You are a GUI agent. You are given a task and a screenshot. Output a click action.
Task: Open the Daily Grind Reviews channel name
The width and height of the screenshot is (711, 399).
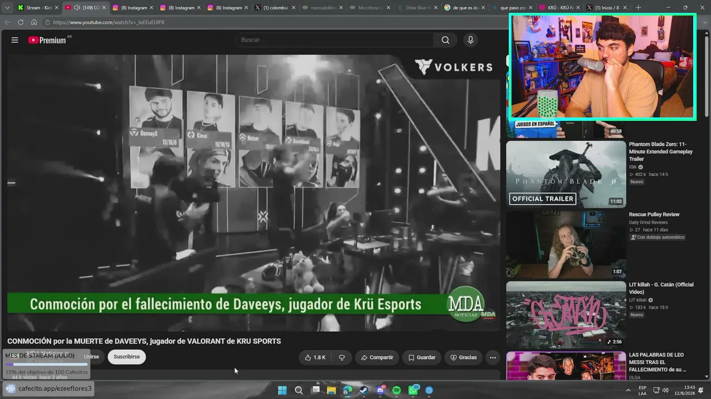648,222
